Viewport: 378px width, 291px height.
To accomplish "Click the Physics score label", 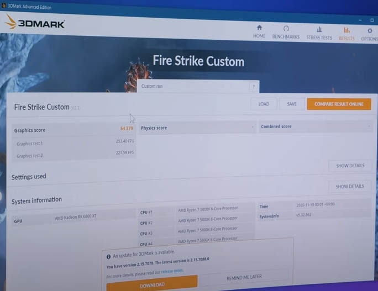I will click(154, 128).
